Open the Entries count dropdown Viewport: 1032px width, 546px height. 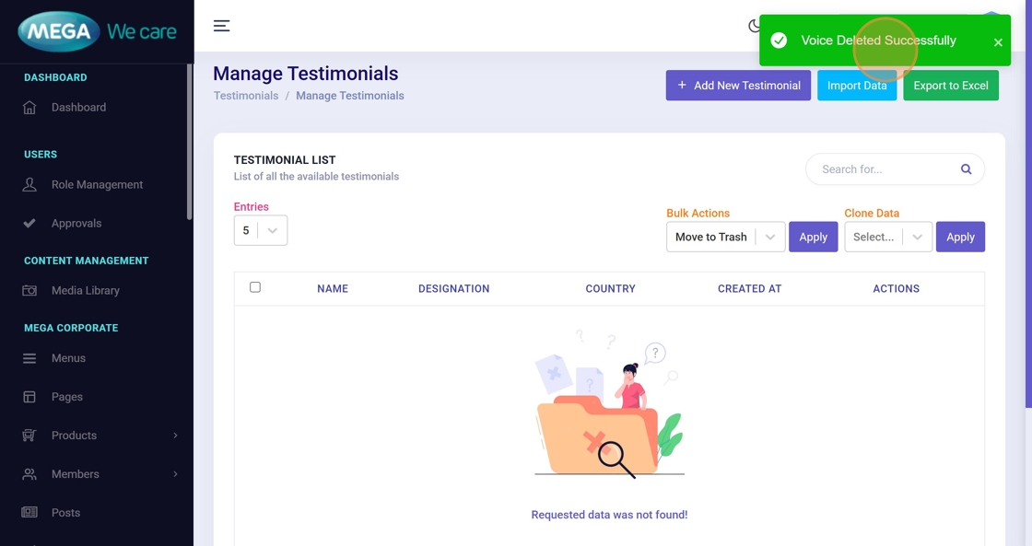(x=261, y=230)
